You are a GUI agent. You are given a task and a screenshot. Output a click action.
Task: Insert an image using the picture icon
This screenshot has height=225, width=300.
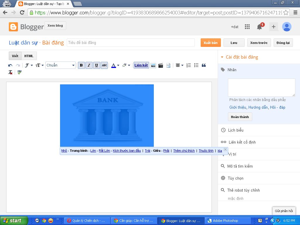tap(153, 65)
